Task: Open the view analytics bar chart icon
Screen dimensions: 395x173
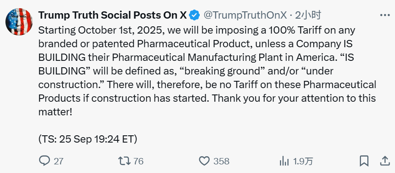Action: (284, 161)
